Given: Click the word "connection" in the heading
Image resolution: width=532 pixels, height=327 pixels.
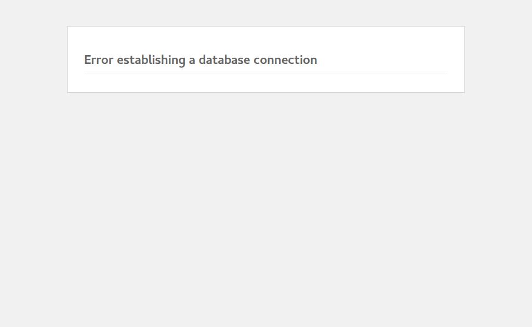Looking at the screenshot, I should (285, 60).
